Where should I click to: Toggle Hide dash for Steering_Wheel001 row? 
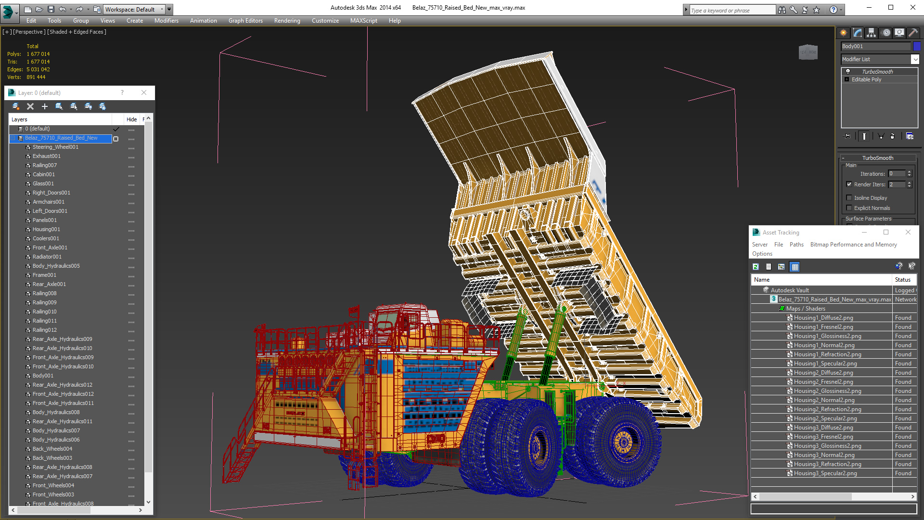pyautogui.click(x=131, y=148)
